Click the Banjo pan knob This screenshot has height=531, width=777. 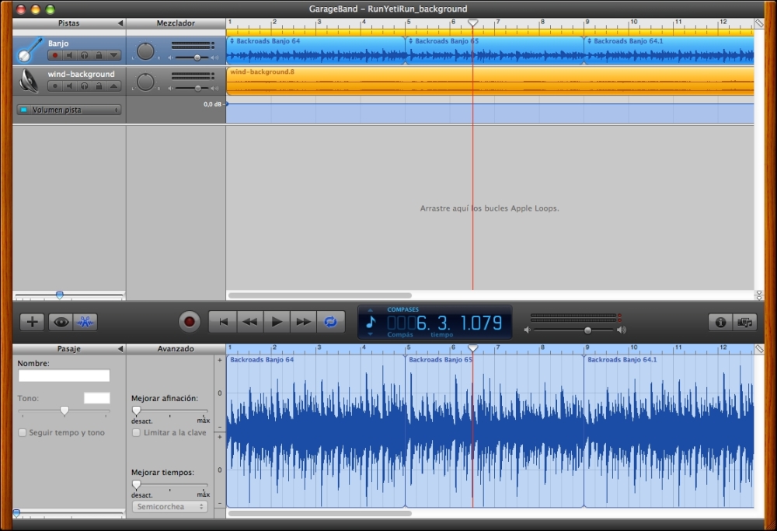point(145,51)
